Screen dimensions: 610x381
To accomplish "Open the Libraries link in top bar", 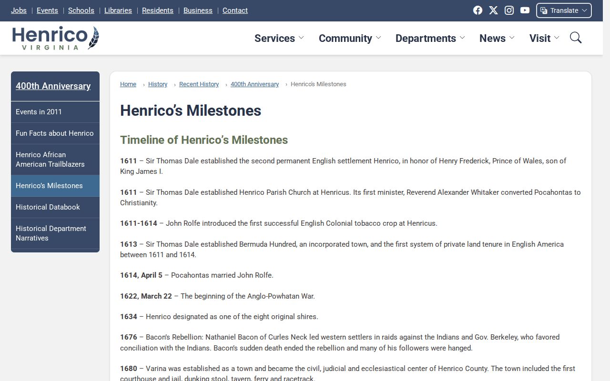I will pyautogui.click(x=118, y=10).
